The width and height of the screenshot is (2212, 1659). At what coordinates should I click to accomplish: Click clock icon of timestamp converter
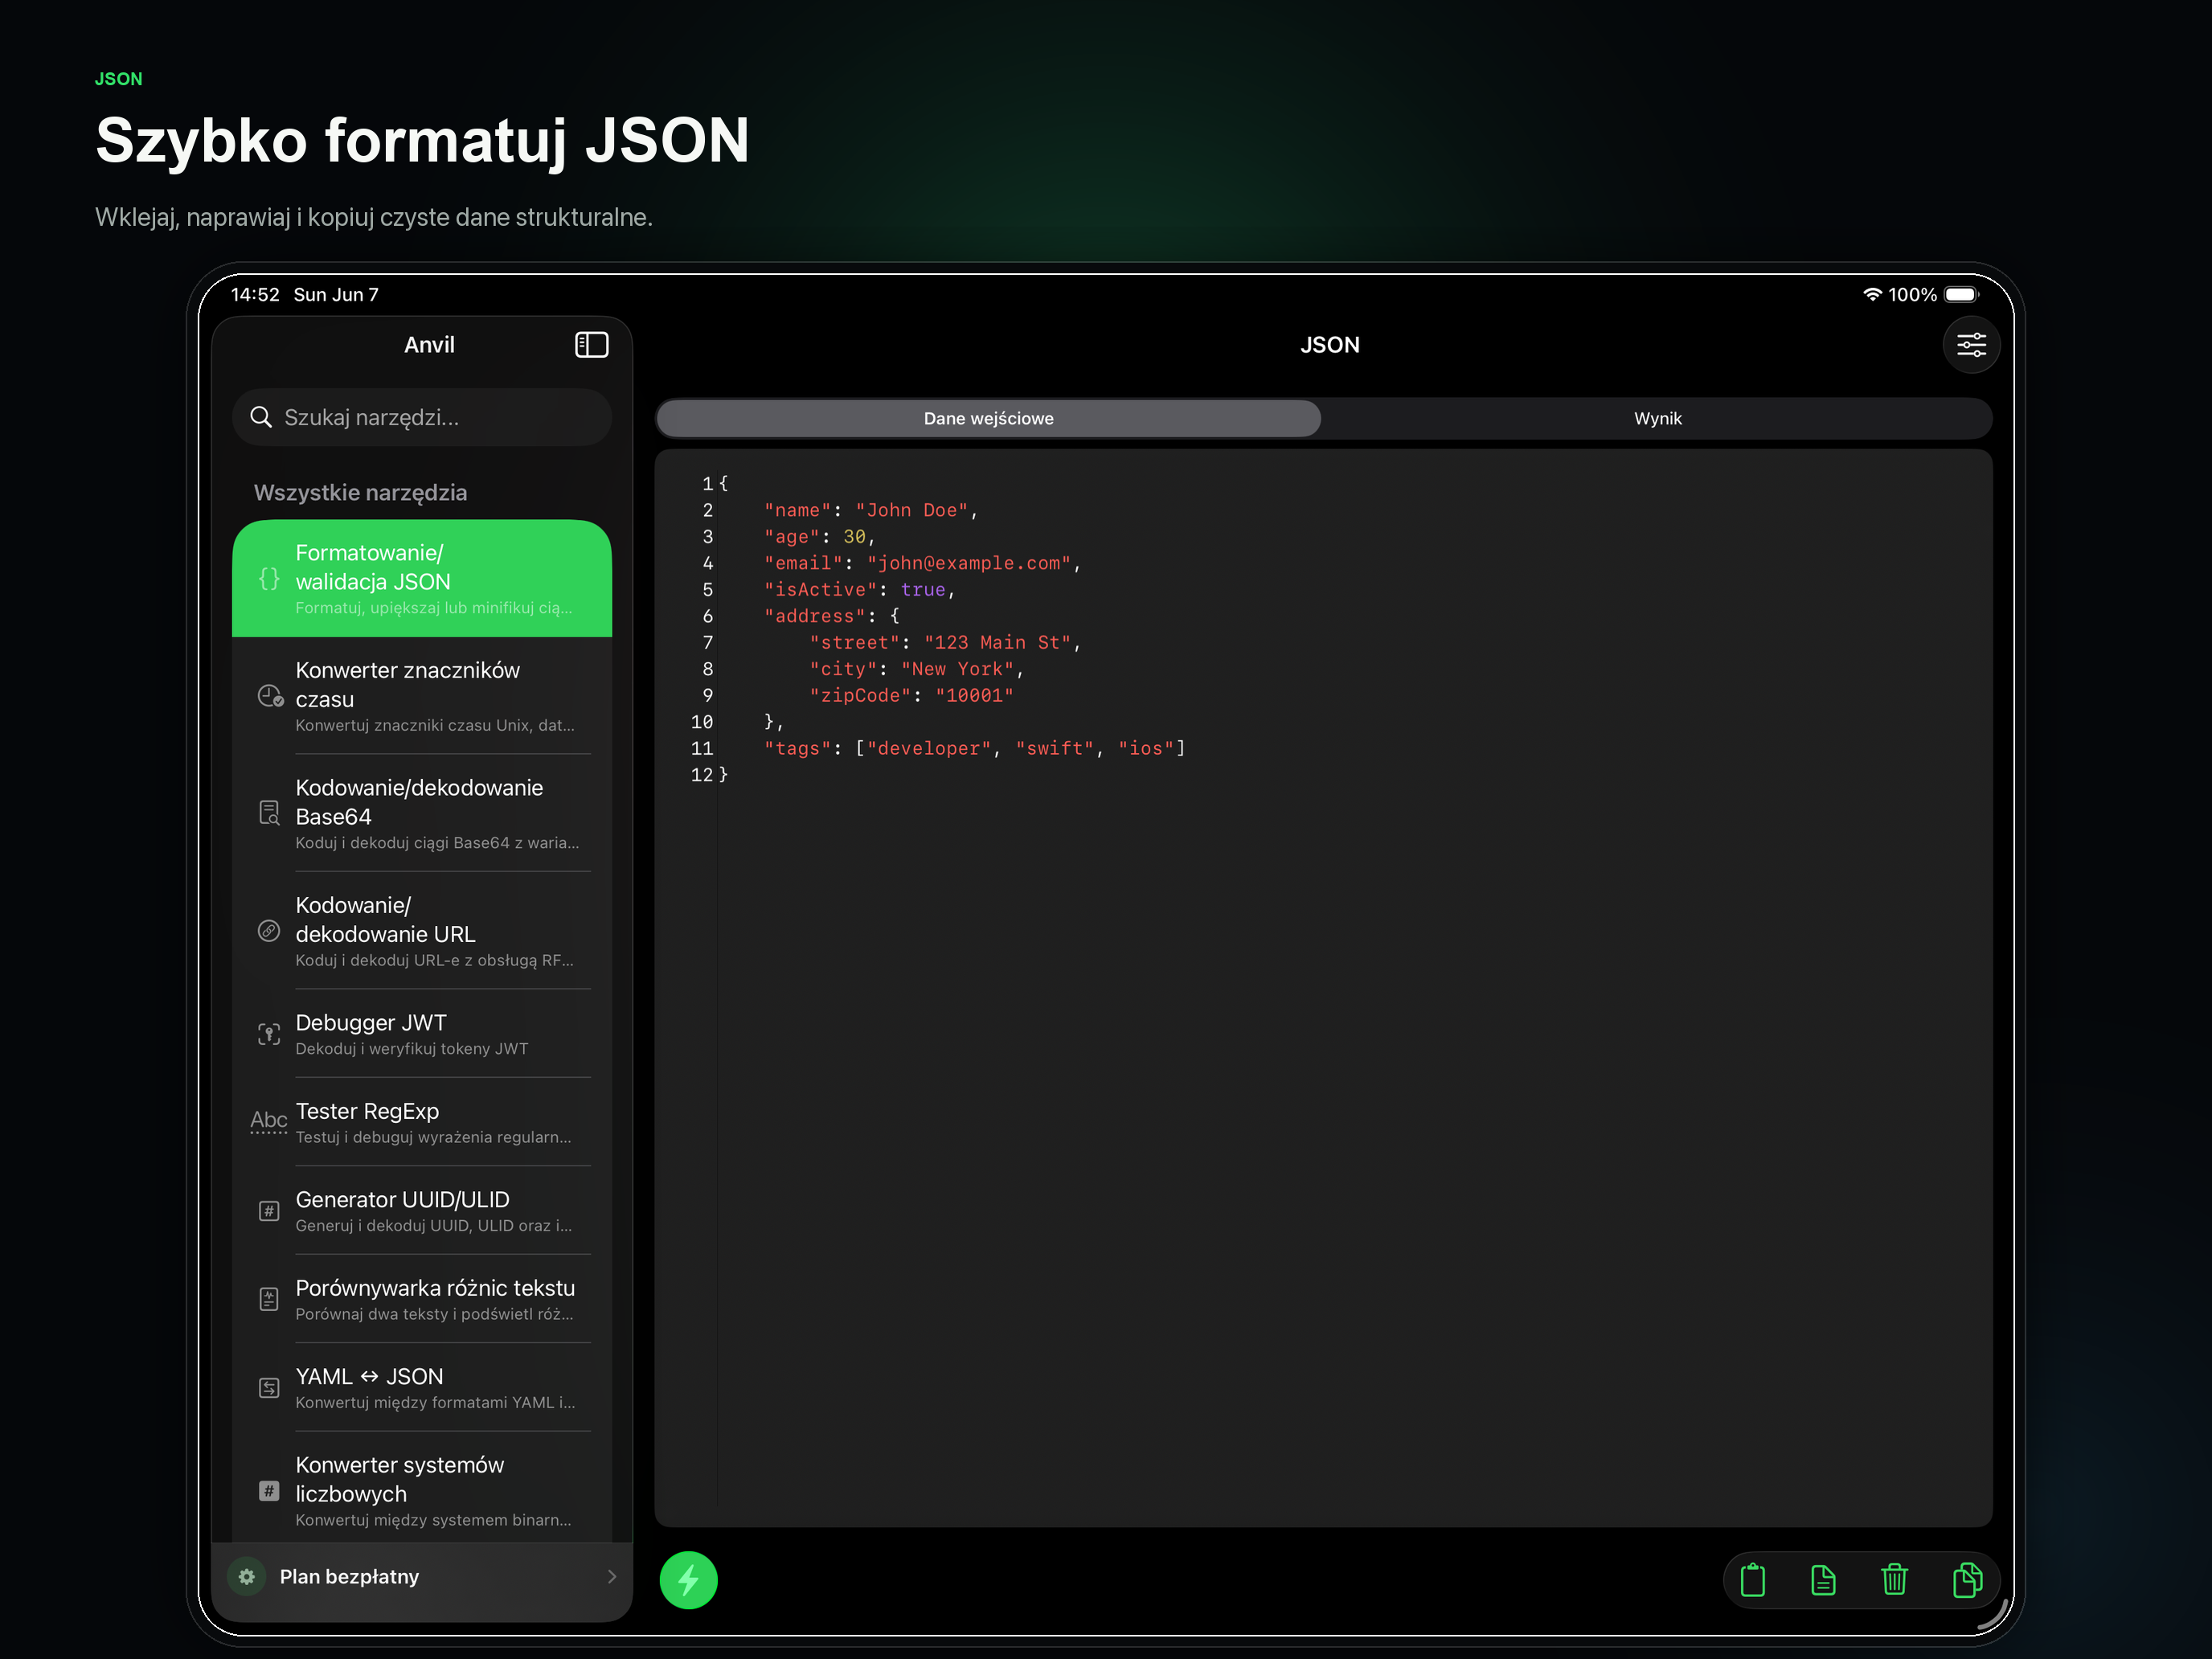pyautogui.click(x=270, y=695)
